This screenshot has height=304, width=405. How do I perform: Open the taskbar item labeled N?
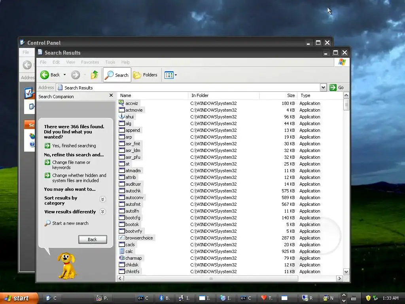[x=329, y=298]
